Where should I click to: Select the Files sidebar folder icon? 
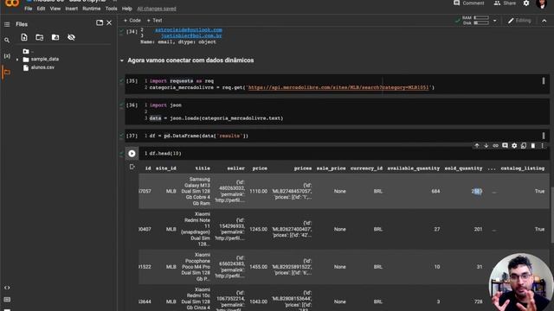(7, 73)
